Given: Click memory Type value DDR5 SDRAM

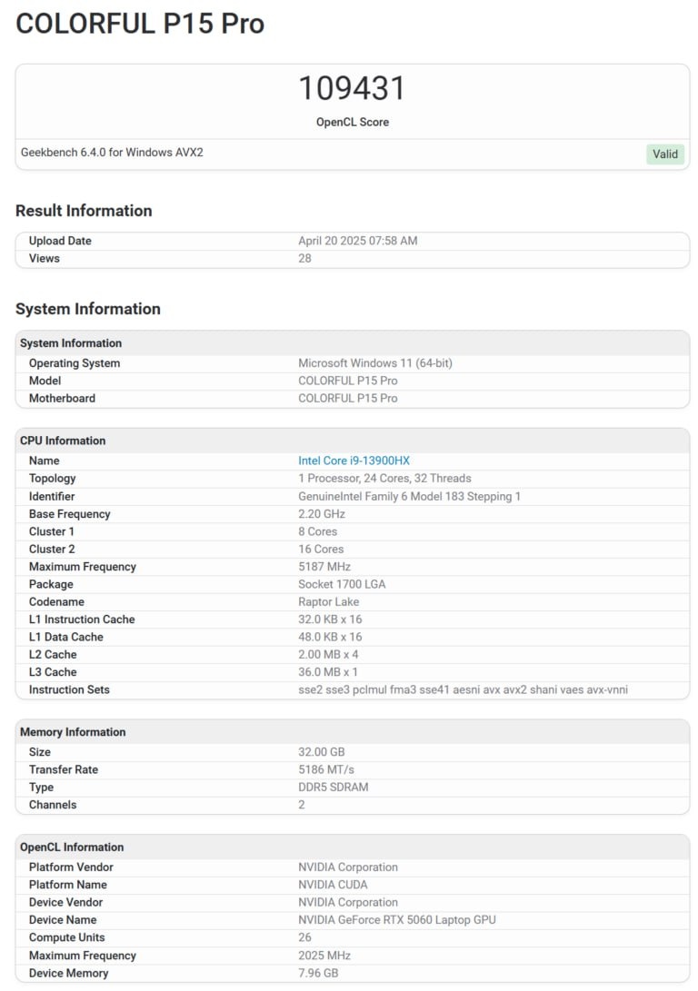Looking at the screenshot, I should point(334,788).
